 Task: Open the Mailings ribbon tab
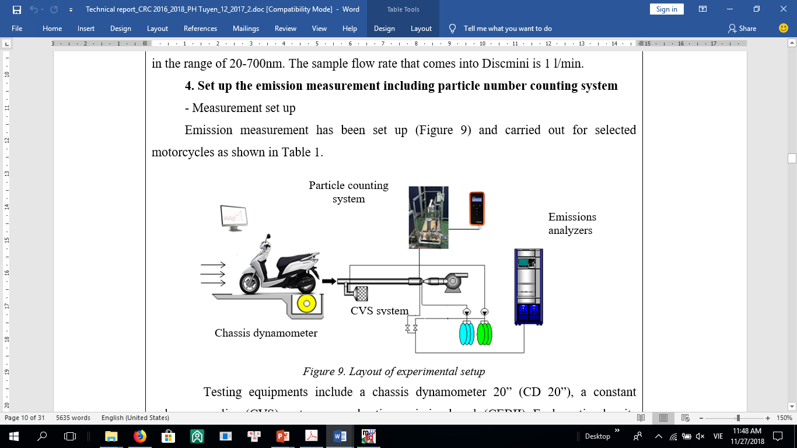pyautogui.click(x=246, y=29)
